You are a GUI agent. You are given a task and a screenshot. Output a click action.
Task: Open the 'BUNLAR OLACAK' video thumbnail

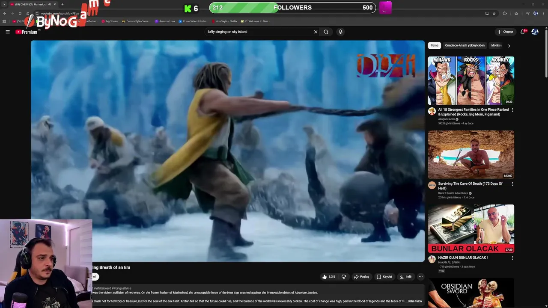point(471,228)
